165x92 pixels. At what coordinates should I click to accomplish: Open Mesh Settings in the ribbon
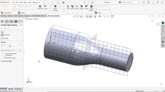click(55, 8)
